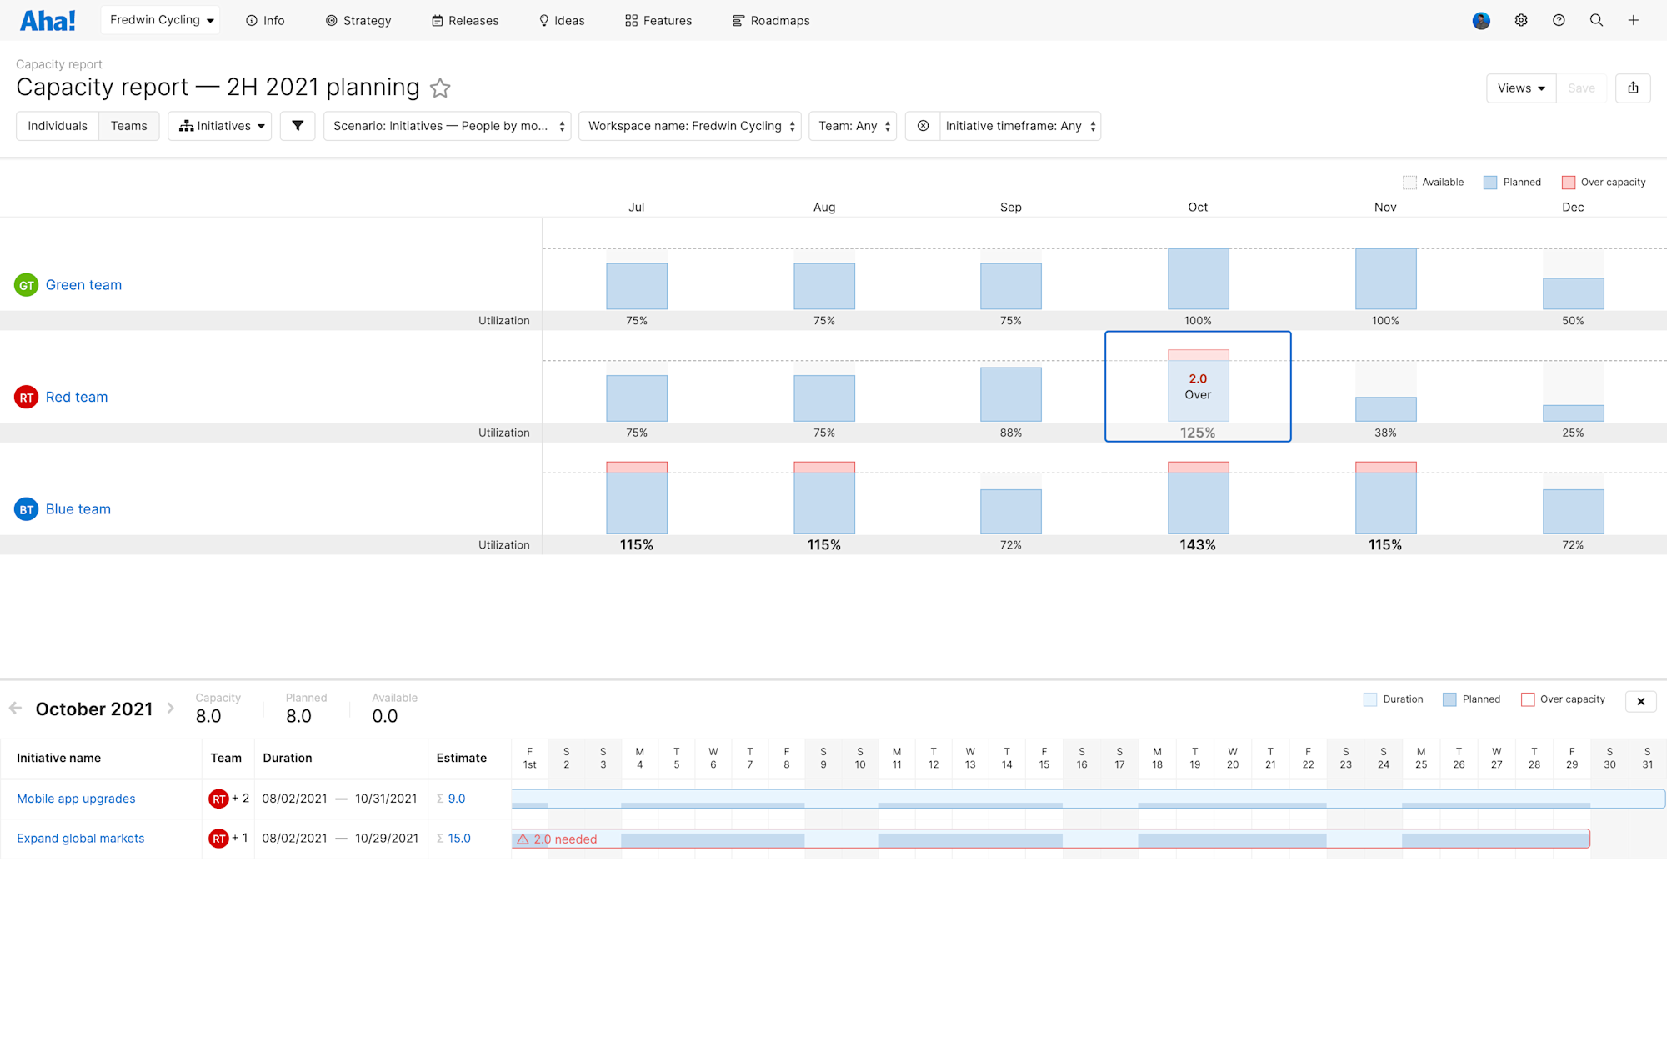The width and height of the screenshot is (1667, 1042).
Task: Open the Views dropdown
Action: pos(1520,88)
